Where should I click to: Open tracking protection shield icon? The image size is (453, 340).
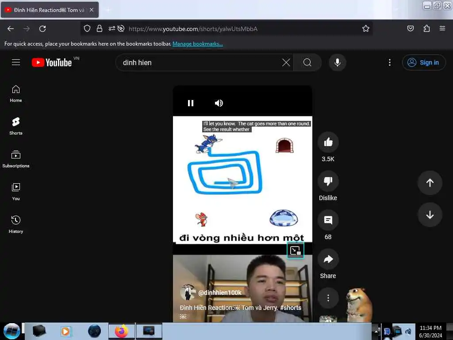87,29
